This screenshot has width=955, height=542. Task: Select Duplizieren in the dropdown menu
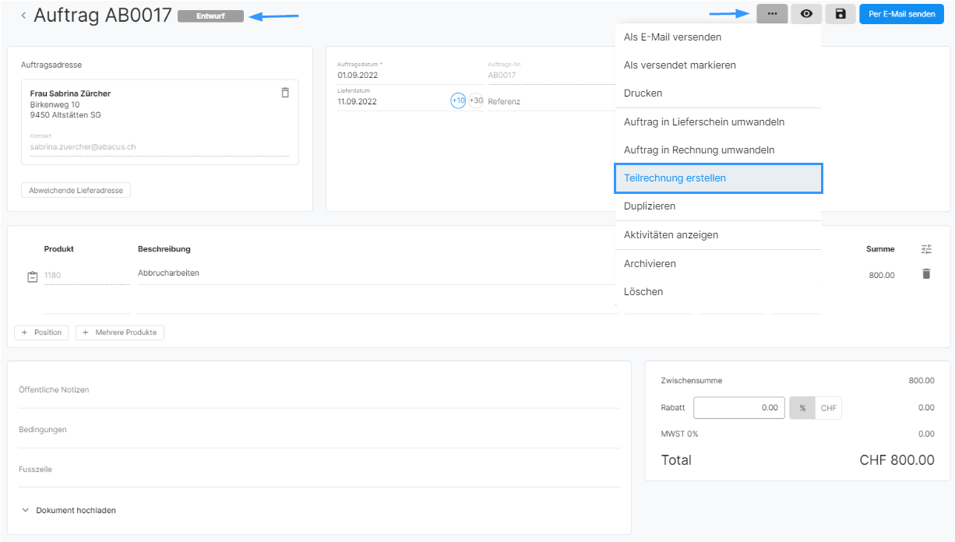click(650, 206)
